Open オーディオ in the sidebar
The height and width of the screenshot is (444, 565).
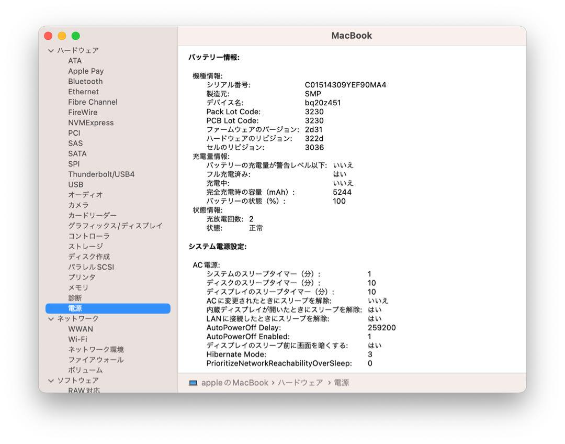pos(85,195)
